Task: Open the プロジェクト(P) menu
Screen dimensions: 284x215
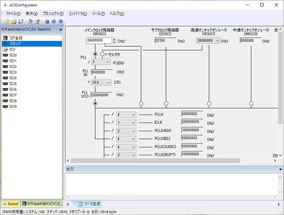Action: coord(53,14)
